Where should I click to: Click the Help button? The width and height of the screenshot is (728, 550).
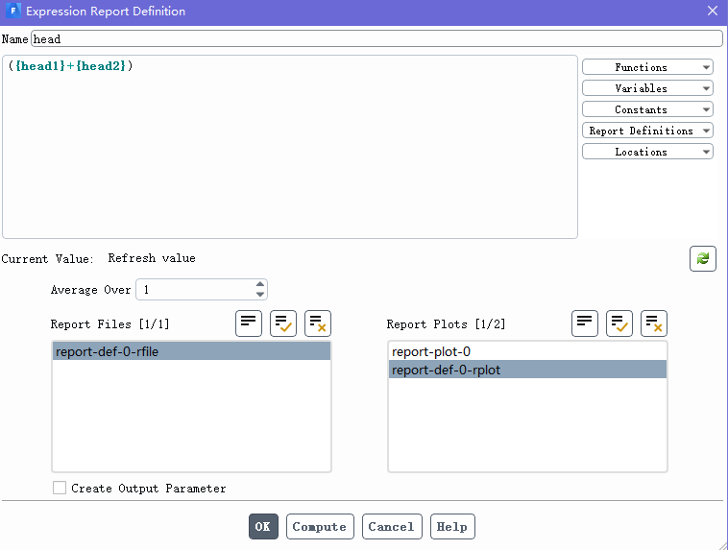click(451, 527)
